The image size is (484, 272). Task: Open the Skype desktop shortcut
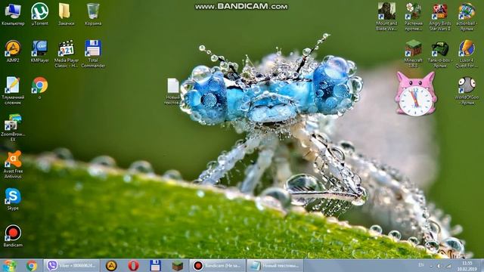coord(13,199)
